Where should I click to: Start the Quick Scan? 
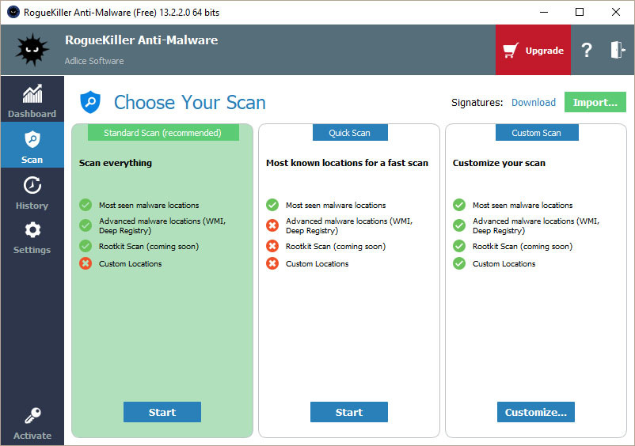pos(349,412)
